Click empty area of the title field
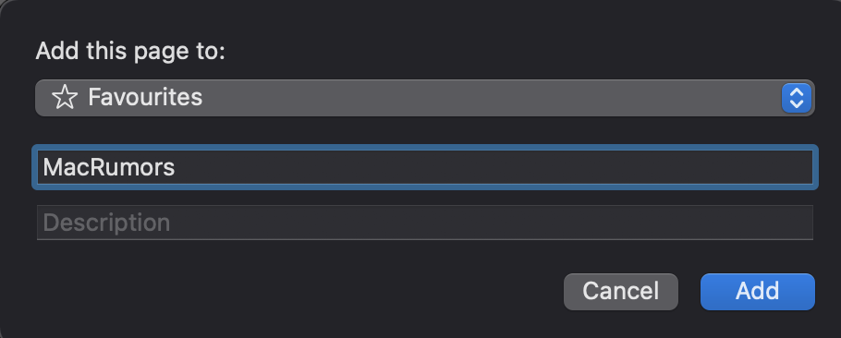The image size is (841, 338). (494, 167)
